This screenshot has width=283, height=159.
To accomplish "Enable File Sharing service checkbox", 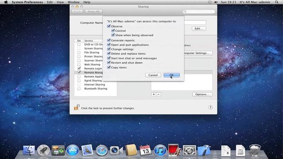I will 79,53.
